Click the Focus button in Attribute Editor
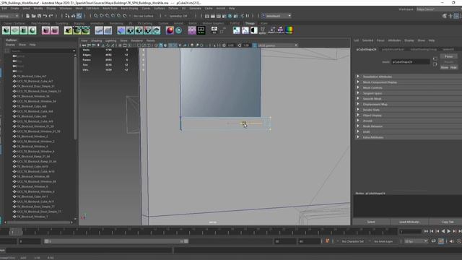462x260 pixels. point(449,56)
